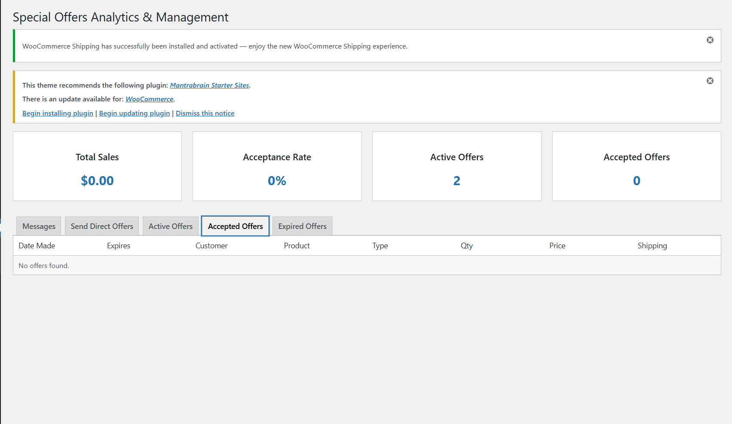Click the Total Sales stat card
Viewport: 732px width, 424px height.
tap(97, 166)
